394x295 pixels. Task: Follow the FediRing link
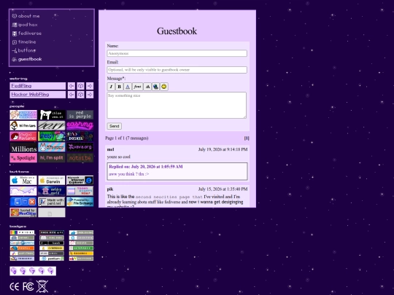(21, 86)
